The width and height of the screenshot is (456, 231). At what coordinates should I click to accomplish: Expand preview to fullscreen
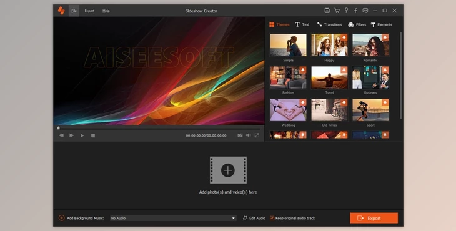click(x=257, y=135)
